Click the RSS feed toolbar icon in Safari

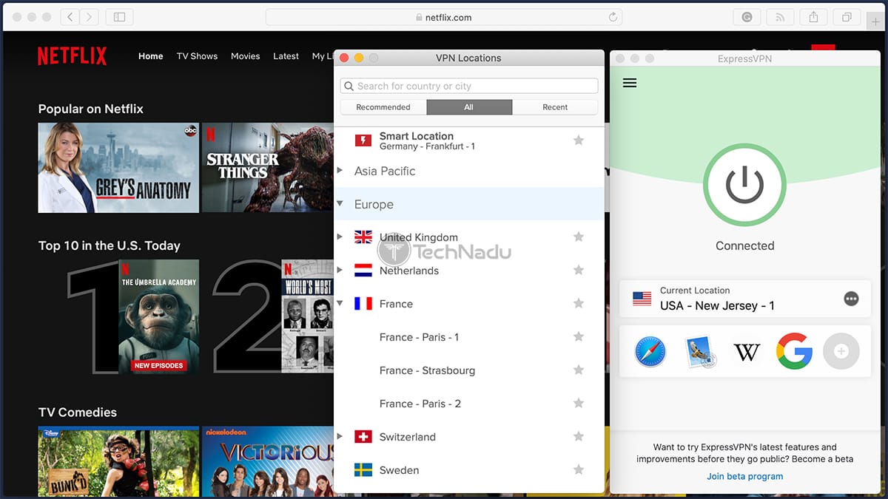(780, 16)
